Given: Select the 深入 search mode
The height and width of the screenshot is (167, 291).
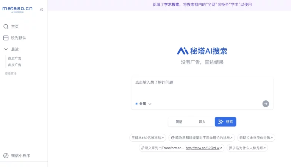Looking at the screenshot, I should pos(202,122).
